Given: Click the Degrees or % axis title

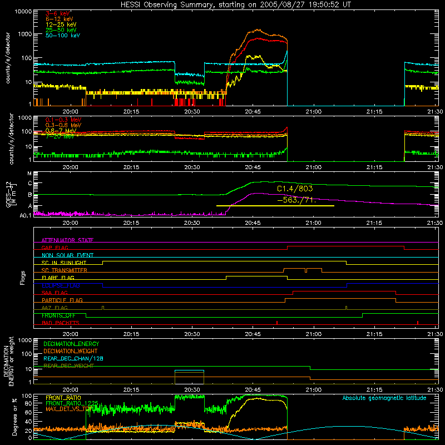Looking at the screenshot, I should coord(15,417).
